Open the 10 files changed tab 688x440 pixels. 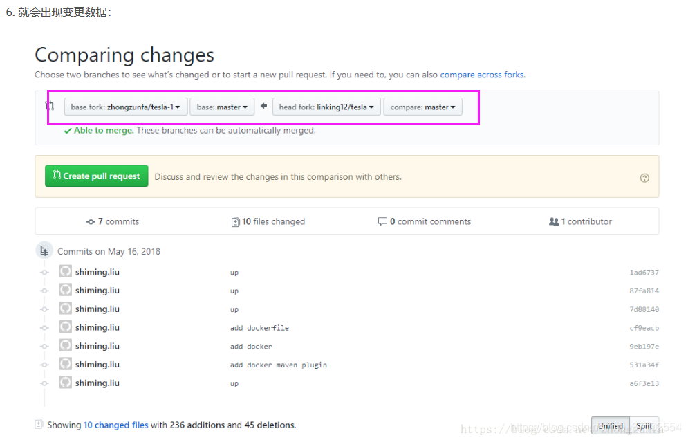268,221
